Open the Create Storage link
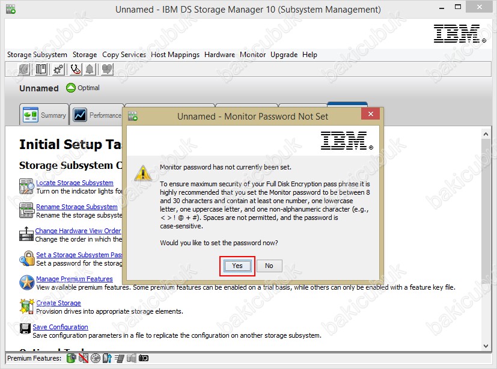497x369 pixels. coord(58,303)
